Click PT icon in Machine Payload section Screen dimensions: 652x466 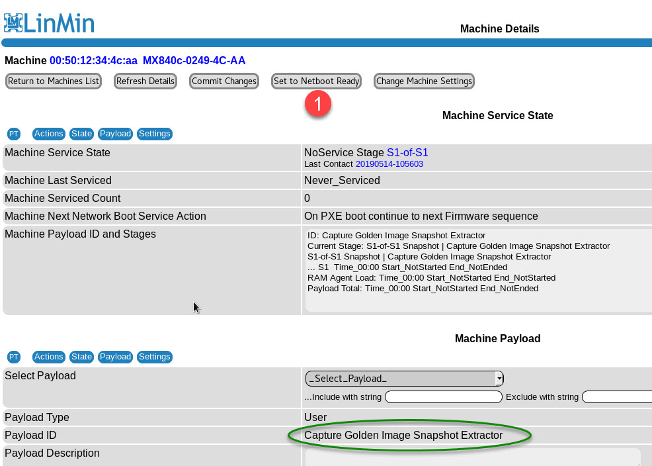point(14,357)
